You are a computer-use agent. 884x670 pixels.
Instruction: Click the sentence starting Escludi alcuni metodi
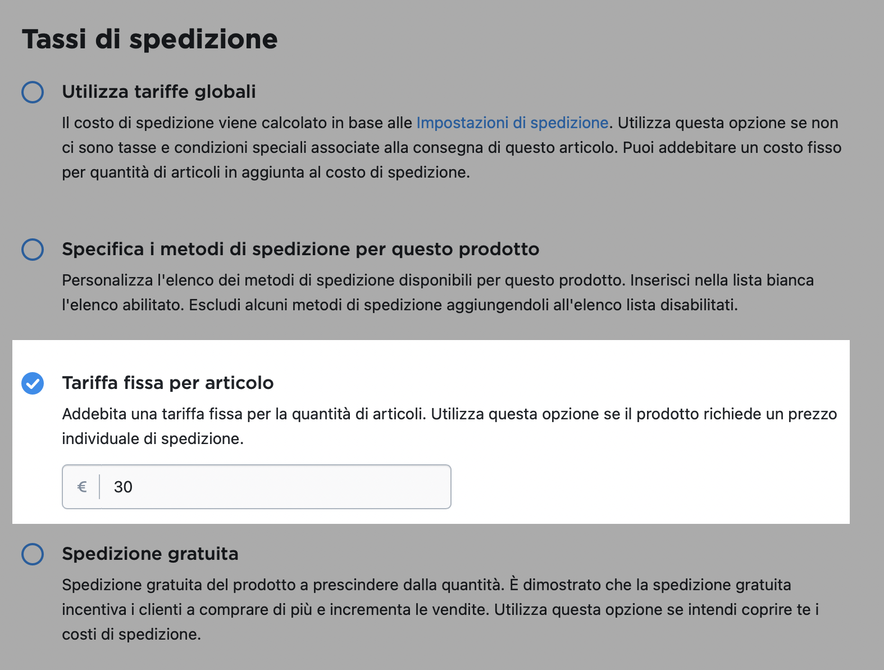(x=463, y=305)
